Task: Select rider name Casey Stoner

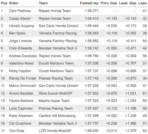Action: 20,18
